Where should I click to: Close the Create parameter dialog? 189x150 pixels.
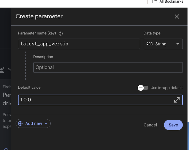(177, 17)
